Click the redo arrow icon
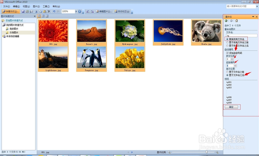259x156 pixels. (58, 11)
